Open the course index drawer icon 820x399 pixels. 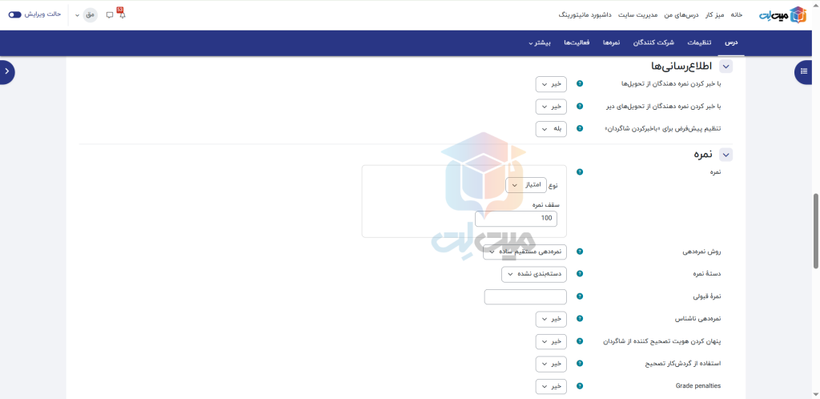[804, 71]
